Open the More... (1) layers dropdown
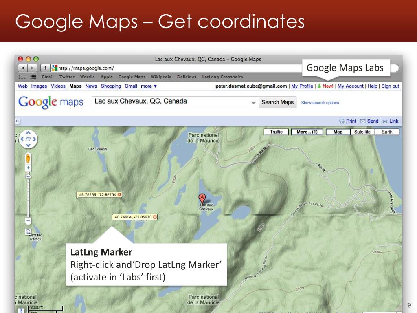The image size is (417, 313). pyautogui.click(x=307, y=132)
